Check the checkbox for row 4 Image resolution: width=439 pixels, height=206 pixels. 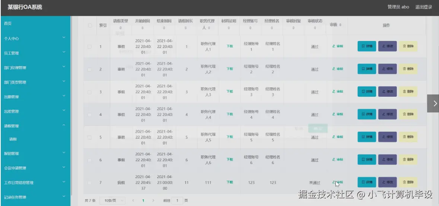(x=90, y=115)
